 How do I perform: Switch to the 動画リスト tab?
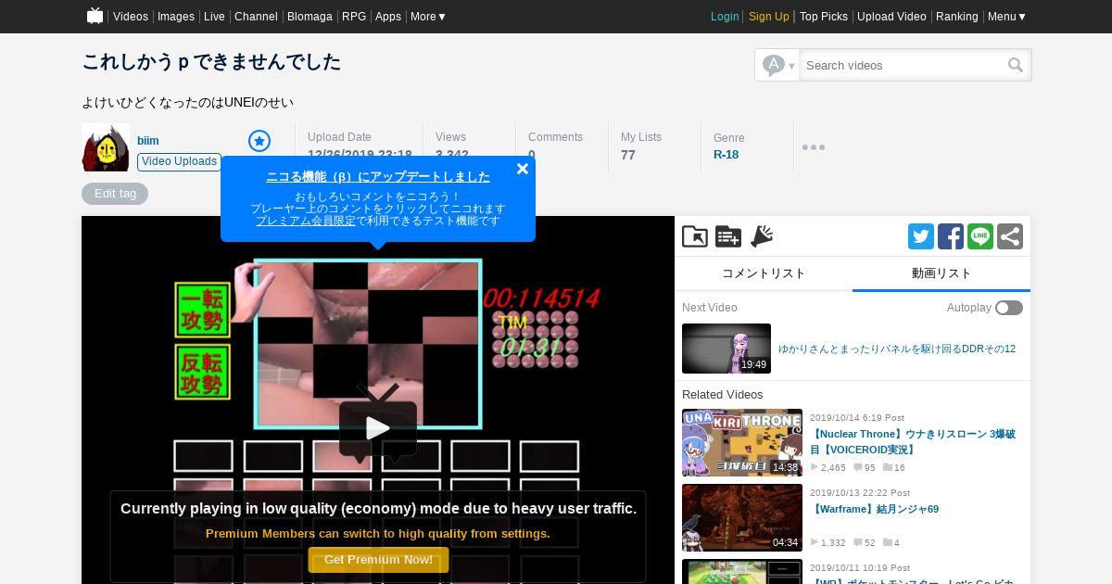941,273
